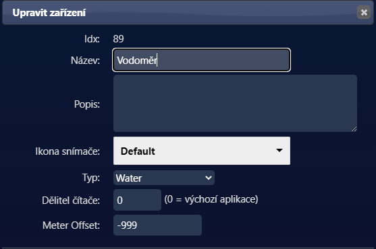
Task: Click the výchozí aplikace hint text
Action: 211,199
